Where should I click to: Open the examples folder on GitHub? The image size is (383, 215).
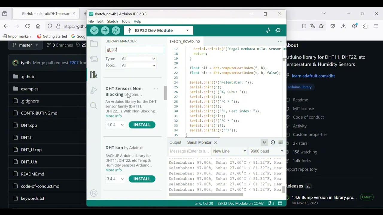click(30, 89)
